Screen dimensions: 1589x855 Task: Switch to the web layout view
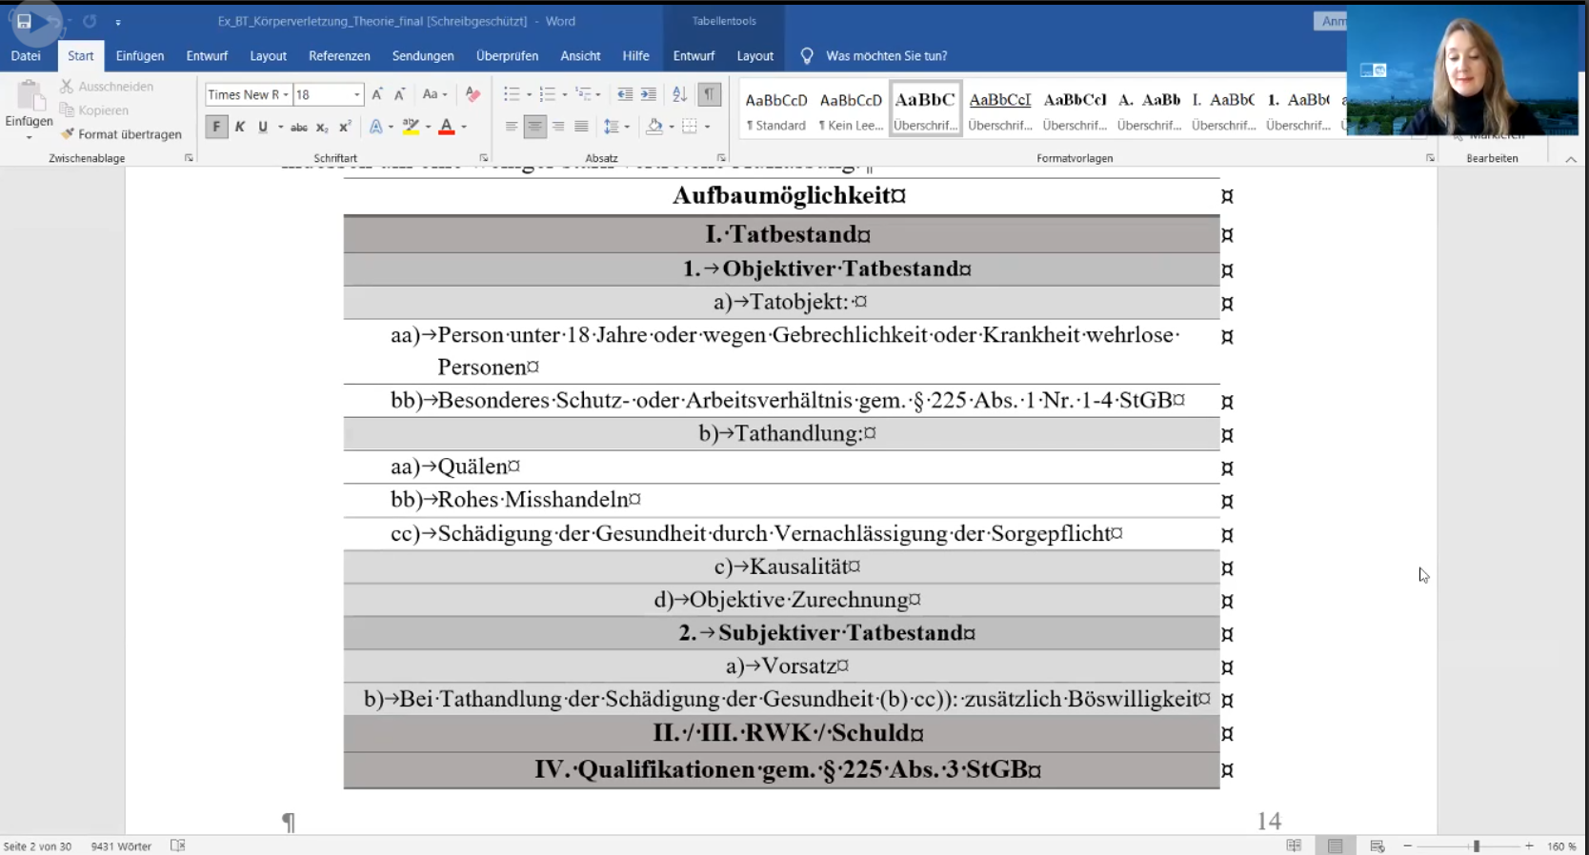pyautogui.click(x=1378, y=845)
